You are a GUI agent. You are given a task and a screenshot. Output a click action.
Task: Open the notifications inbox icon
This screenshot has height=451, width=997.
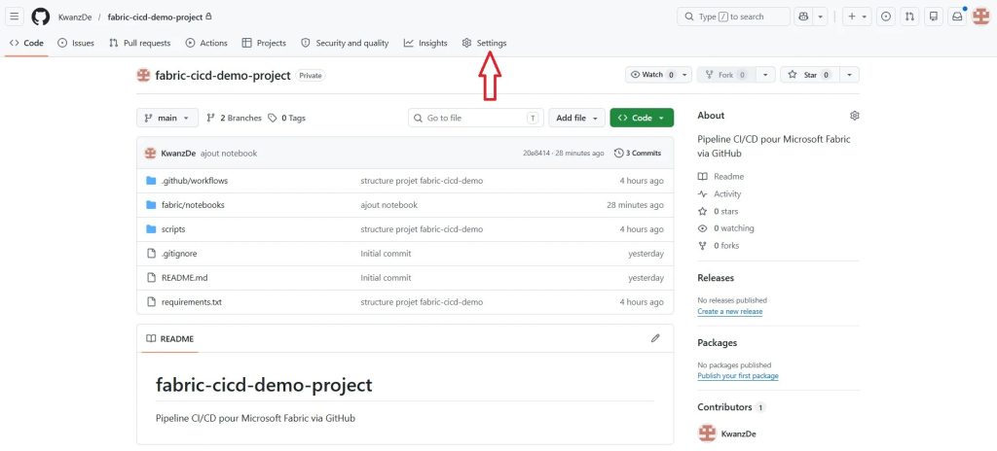click(x=957, y=17)
